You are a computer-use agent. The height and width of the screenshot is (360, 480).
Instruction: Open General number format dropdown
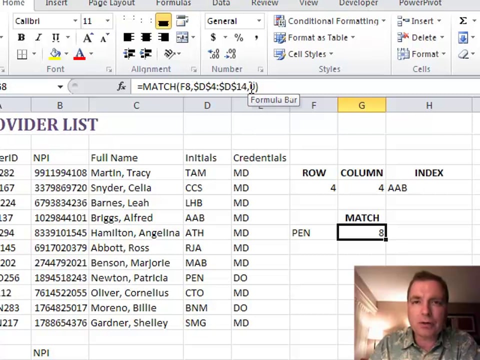[259, 21]
